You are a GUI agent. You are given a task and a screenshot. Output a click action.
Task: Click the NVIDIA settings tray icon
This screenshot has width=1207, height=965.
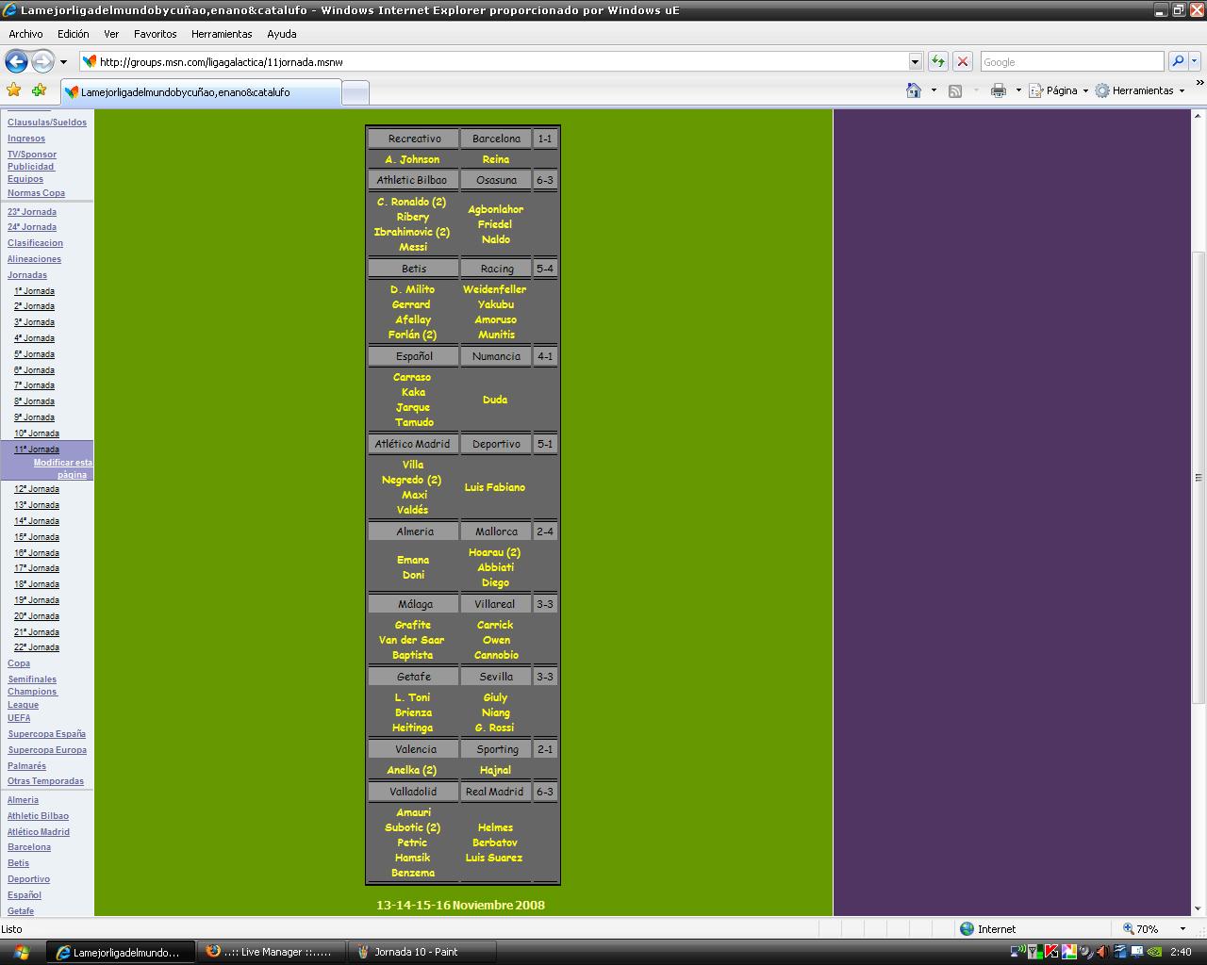pyautogui.click(x=1154, y=952)
